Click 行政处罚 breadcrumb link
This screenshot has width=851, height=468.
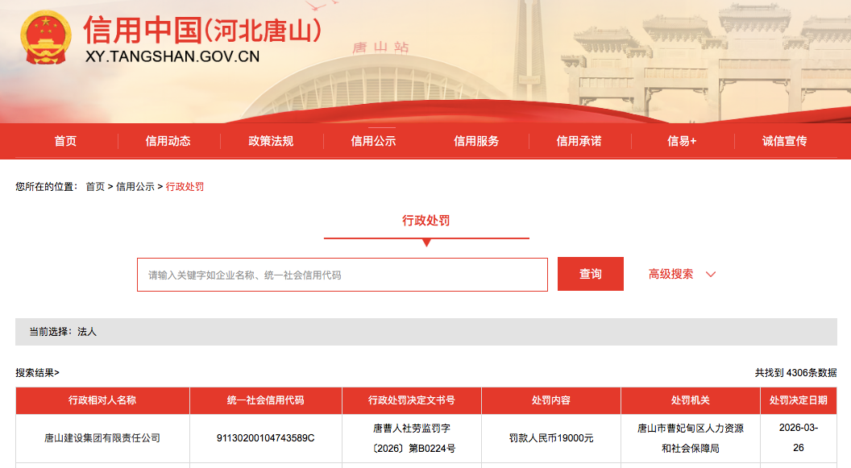(185, 187)
